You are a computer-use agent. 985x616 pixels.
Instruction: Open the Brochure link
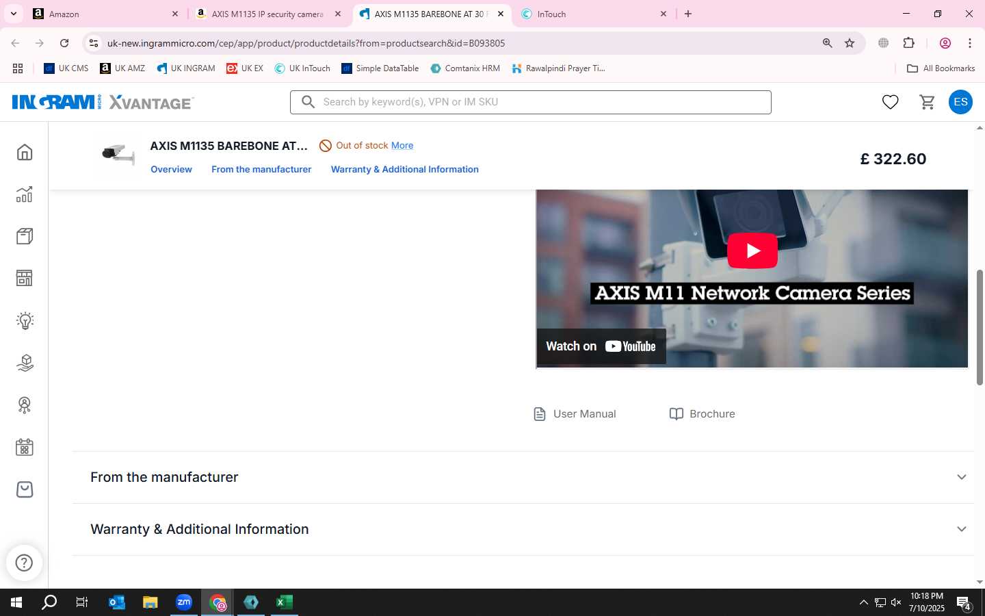pyautogui.click(x=702, y=414)
